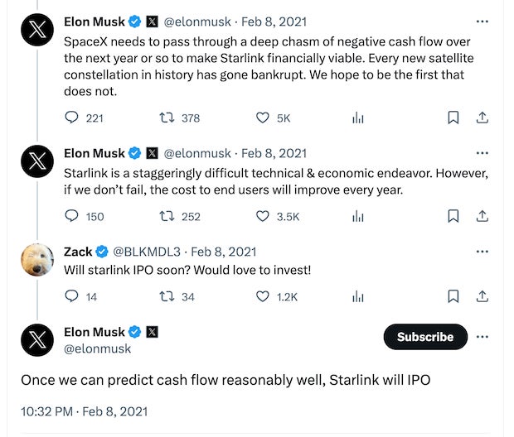Repost the negative cash flow tweet

click(165, 118)
